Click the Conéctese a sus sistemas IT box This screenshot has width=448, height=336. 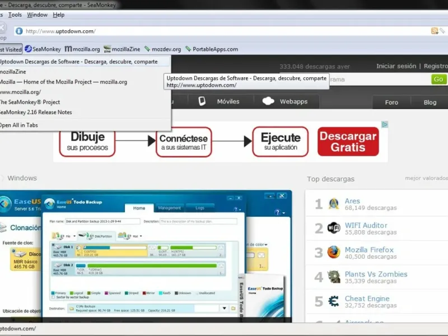tap(184, 142)
